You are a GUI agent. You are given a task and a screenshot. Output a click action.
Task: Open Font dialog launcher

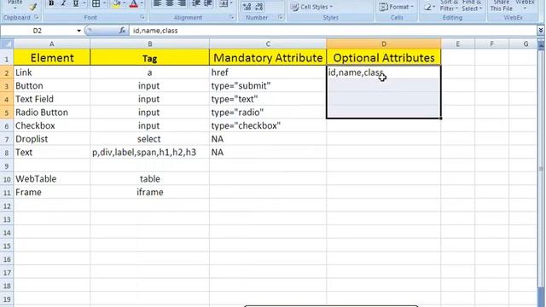click(x=142, y=17)
